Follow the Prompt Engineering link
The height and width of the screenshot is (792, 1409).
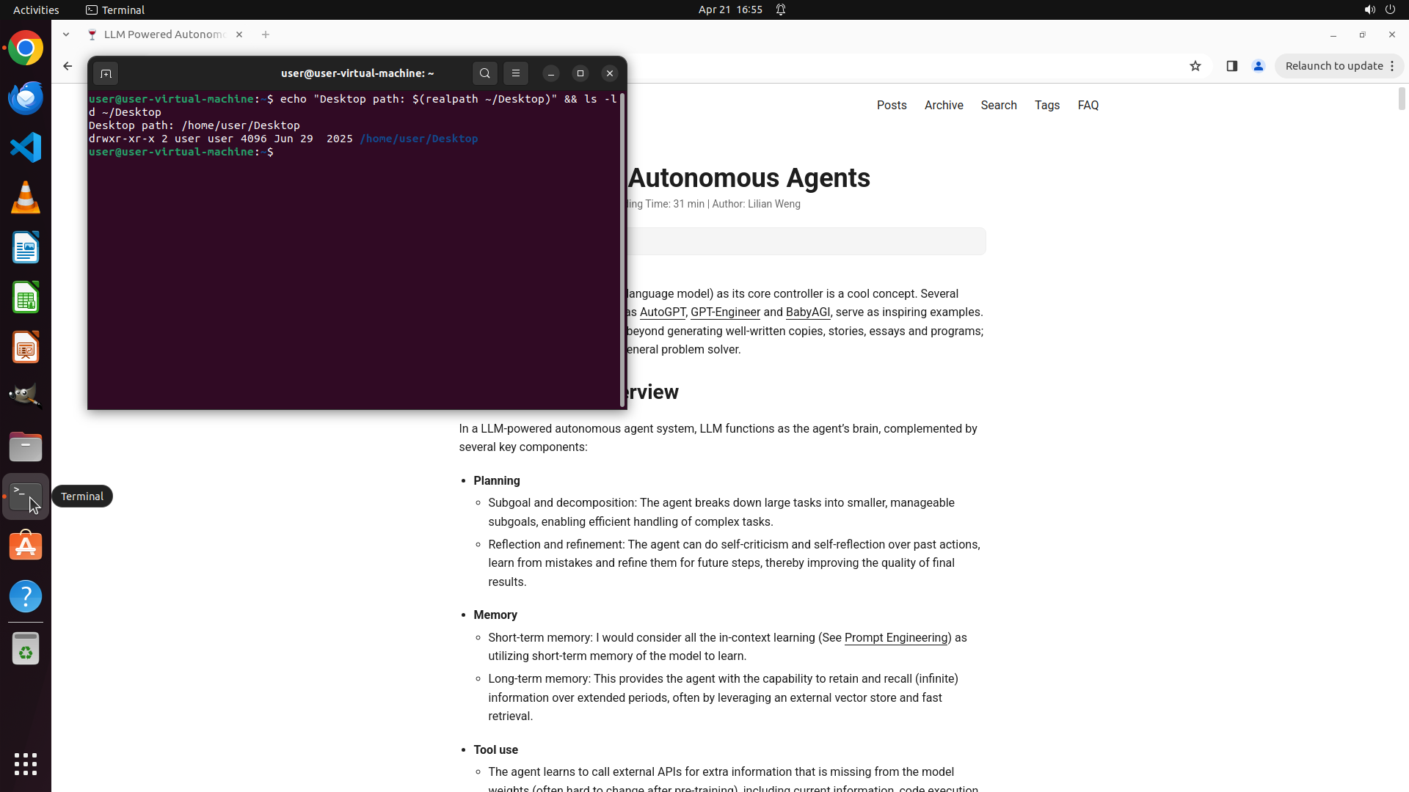[x=895, y=638]
